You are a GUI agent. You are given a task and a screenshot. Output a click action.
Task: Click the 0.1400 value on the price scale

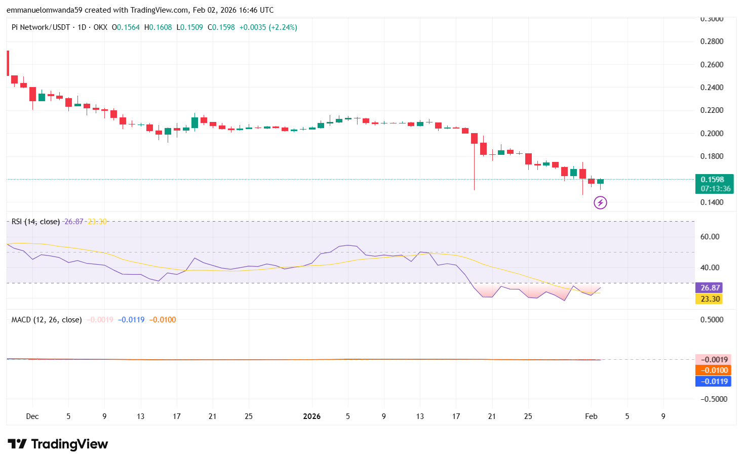[x=711, y=202]
